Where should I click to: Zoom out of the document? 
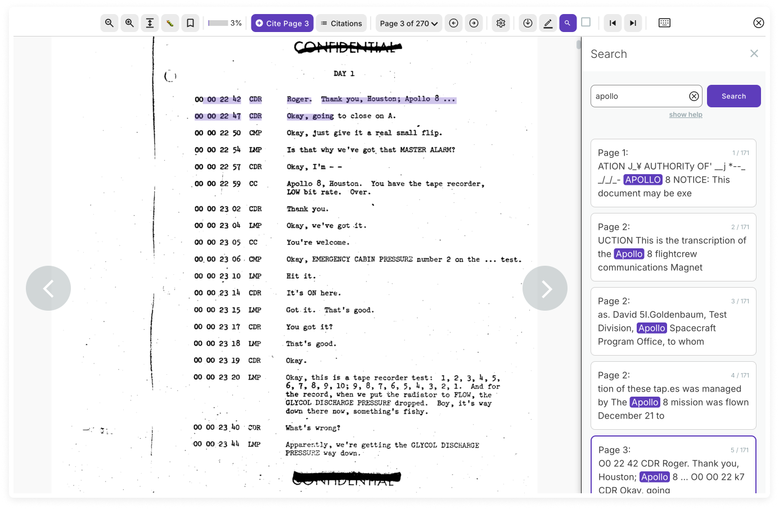pyautogui.click(x=109, y=23)
